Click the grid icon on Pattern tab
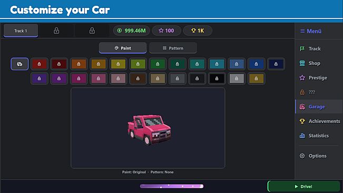Viewport: 343px width, 193px height. tap(164, 48)
